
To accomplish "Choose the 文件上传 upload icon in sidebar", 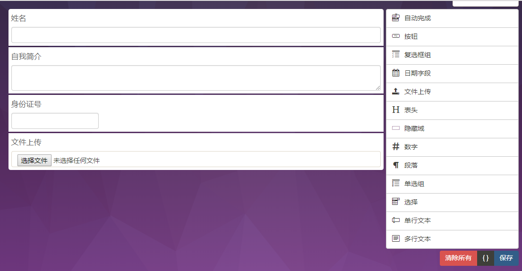I will [395, 92].
